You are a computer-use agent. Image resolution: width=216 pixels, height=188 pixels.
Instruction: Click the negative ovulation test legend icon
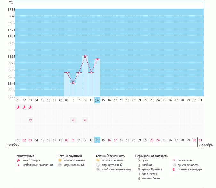60,165
